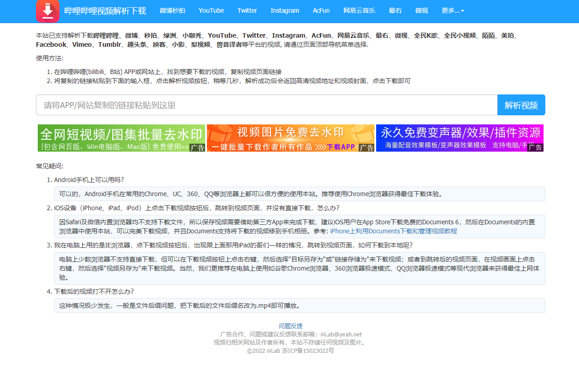Go to the 微视 navigation item
Screen dimensions: 579x380
coord(422,10)
